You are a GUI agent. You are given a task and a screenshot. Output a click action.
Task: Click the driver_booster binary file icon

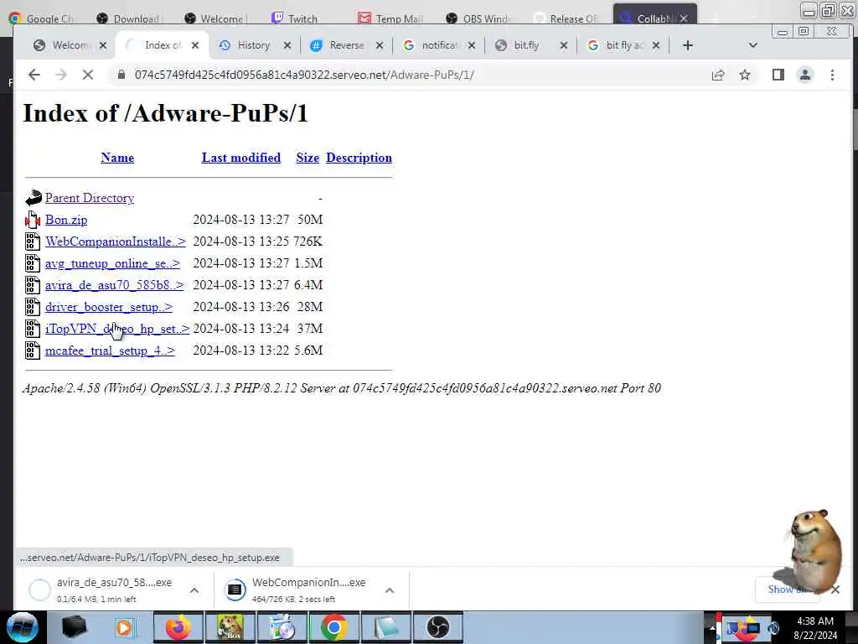coord(33,307)
